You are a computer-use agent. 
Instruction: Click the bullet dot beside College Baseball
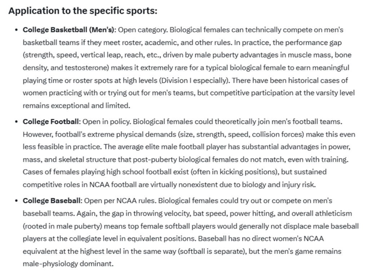tap(16, 201)
